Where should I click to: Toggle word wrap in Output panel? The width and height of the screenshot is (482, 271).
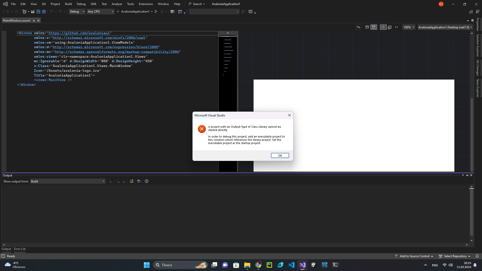tap(139, 181)
